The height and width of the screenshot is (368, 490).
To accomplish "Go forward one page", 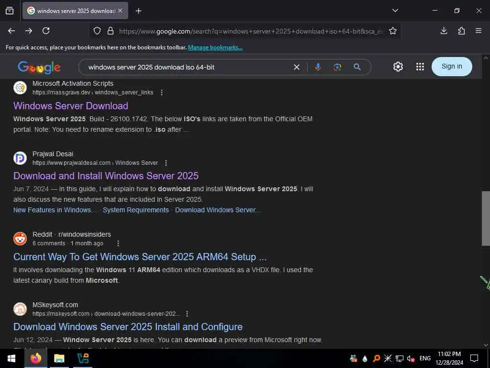I will point(29,31).
